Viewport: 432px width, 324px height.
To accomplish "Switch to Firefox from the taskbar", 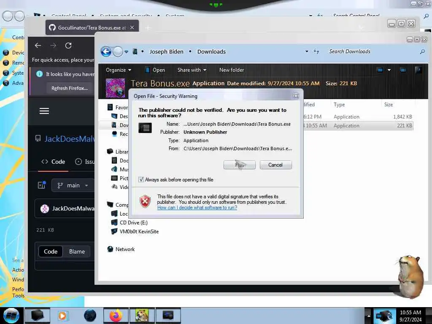I will click(116, 316).
